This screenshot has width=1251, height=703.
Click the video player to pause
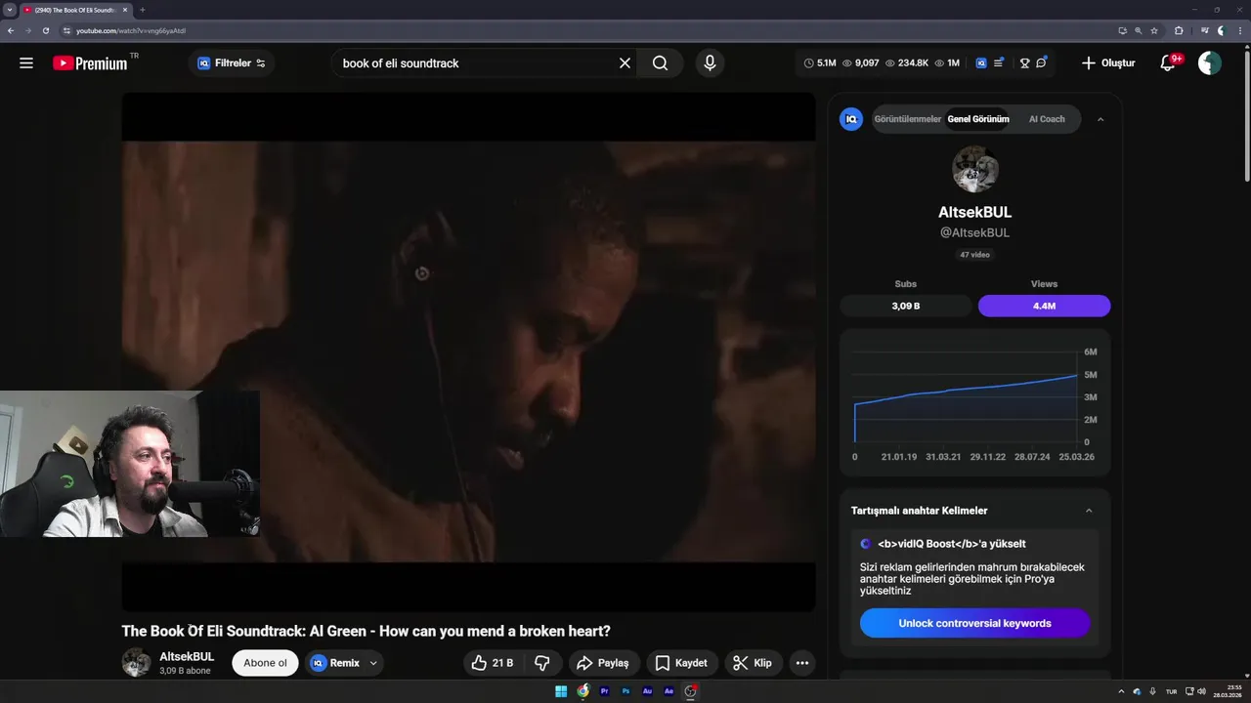pos(468,351)
